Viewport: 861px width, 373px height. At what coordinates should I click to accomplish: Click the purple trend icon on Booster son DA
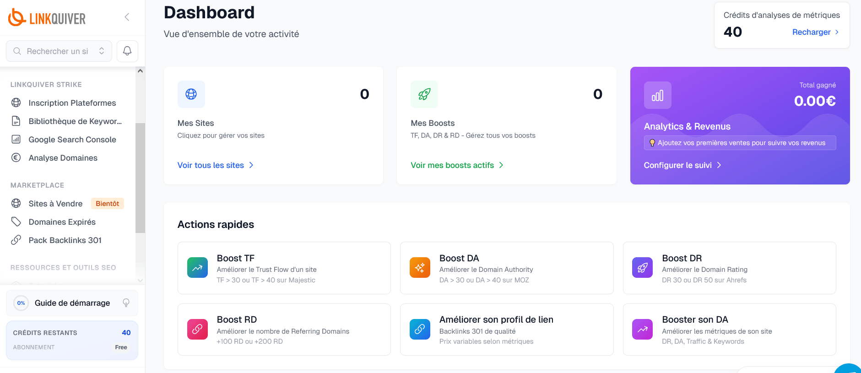pyautogui.click(x=643, y=330)
